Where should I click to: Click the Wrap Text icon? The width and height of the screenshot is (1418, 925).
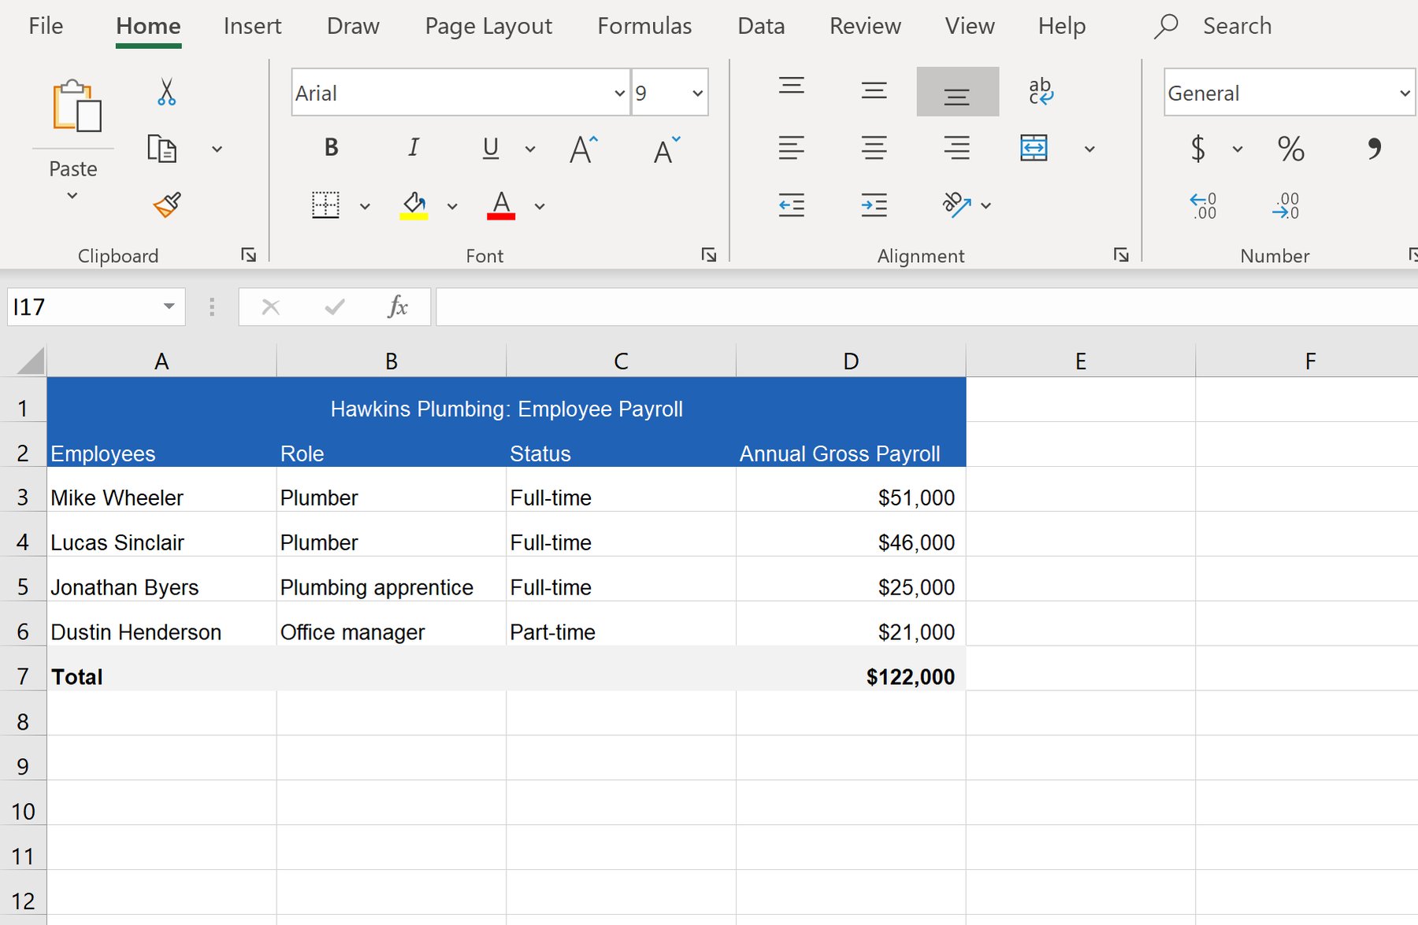point(1041,91)
